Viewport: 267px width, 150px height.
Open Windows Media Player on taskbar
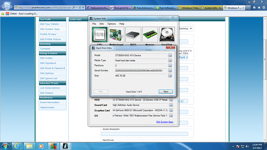pyautogui.click(x=41, y=146)
